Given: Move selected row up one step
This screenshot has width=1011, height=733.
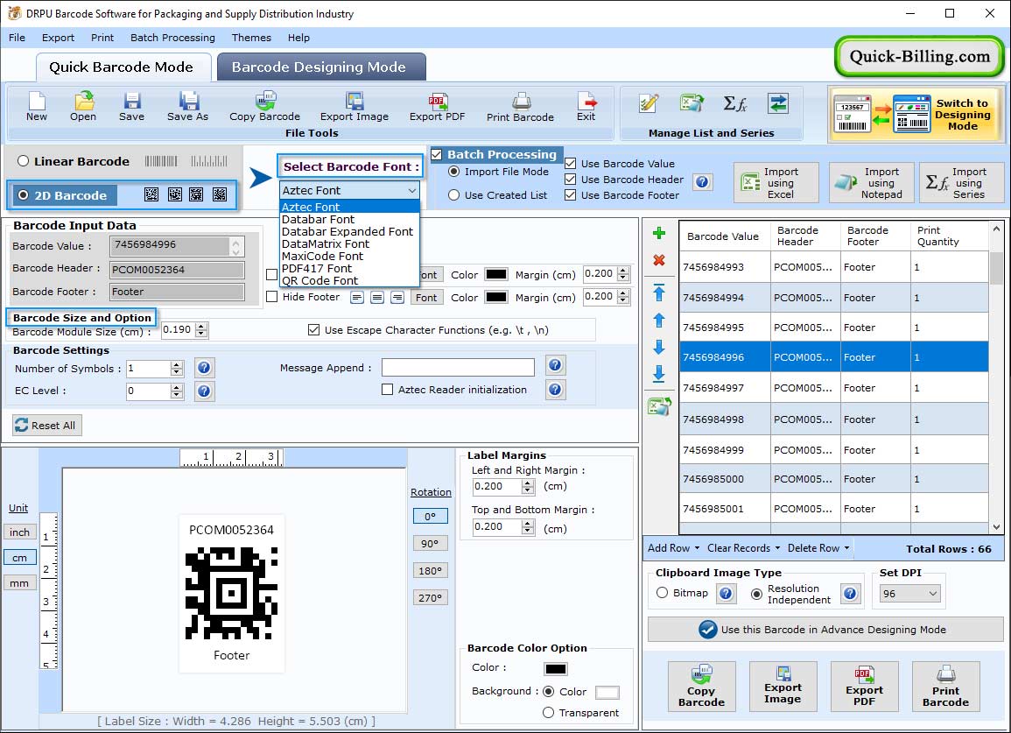Looking at the screenshot, I should coord(659,320).
